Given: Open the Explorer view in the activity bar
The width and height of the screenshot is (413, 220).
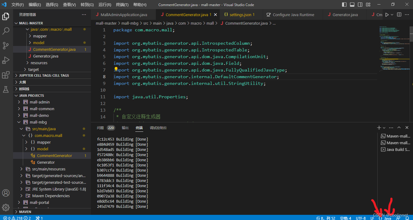Looking at the screenshot, I should [x=6, y=16].
